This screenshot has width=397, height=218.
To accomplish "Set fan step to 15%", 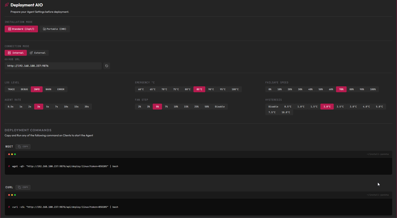I will 186,107.
